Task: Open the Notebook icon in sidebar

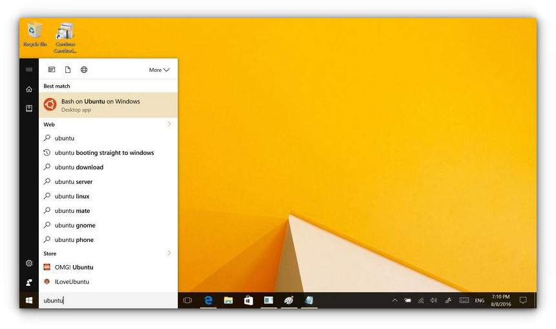Action: pyautogui.click(x=29, y=108)
